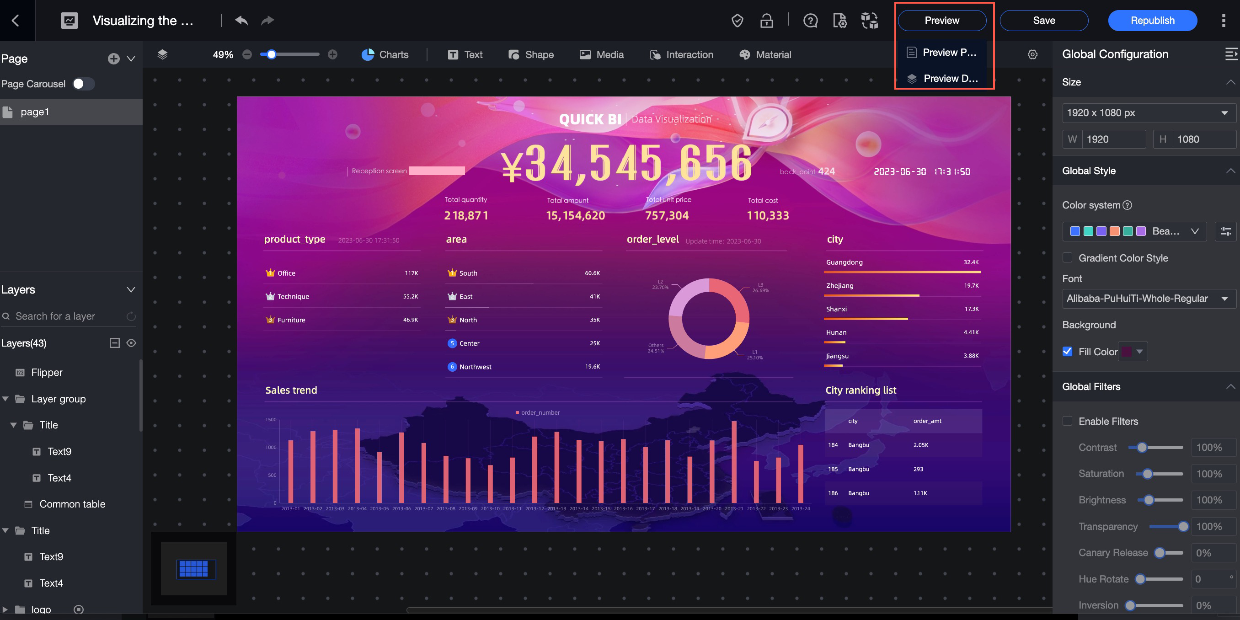Open the help question mark icon
Viewport: 1240px width, 620px height.
pyautogui.click(x=810, y=21)
